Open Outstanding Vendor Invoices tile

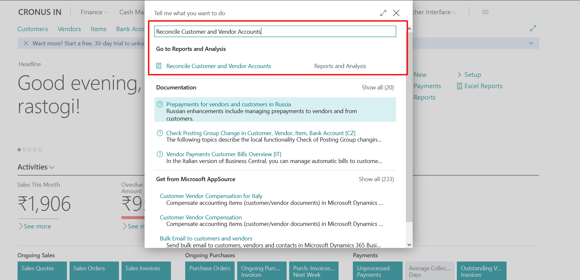click(482, 271)
